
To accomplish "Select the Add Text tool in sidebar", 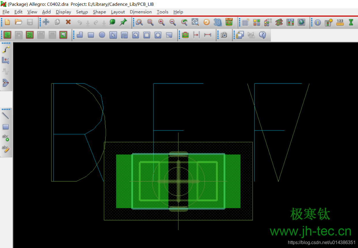I will [x=6, y=138].
